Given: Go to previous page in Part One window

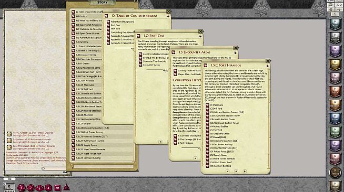Looking at the screenshot, I should click(x=160, y=142).
